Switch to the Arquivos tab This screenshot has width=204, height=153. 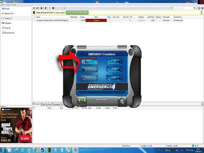coord(37,104)
